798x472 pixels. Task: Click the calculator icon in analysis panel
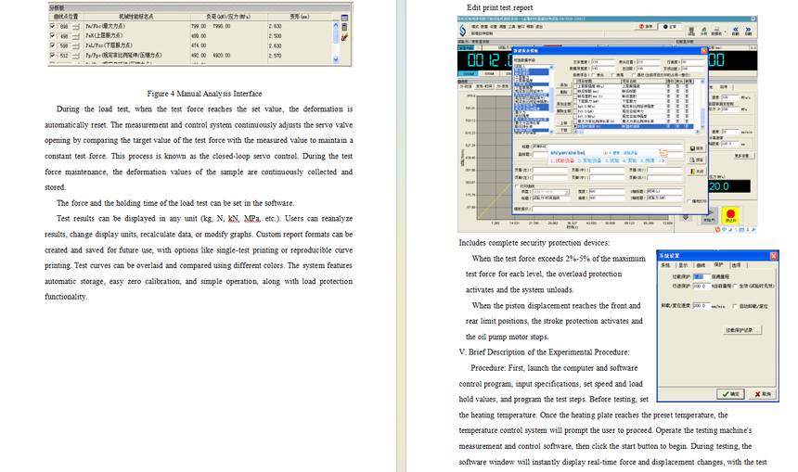click(344, 27)
